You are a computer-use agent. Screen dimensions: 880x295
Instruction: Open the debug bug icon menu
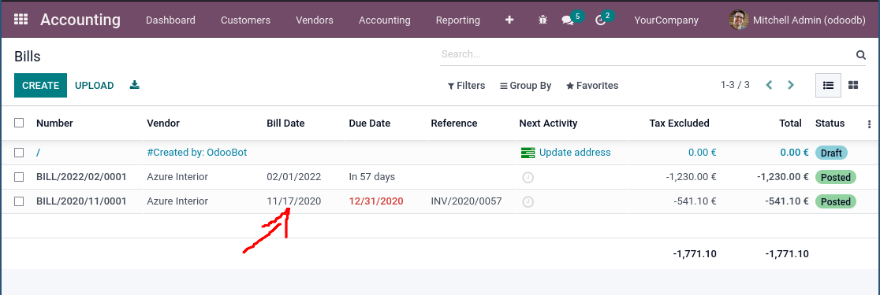pos(543,20)
